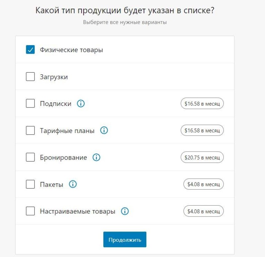The height and width of the screenshot is (257, 265).
Task: Show info tooltip for Пакеты
Action: coord(73,184)
